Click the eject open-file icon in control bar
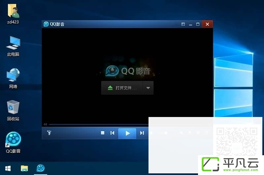264x175 pixels. click(190, 133)
